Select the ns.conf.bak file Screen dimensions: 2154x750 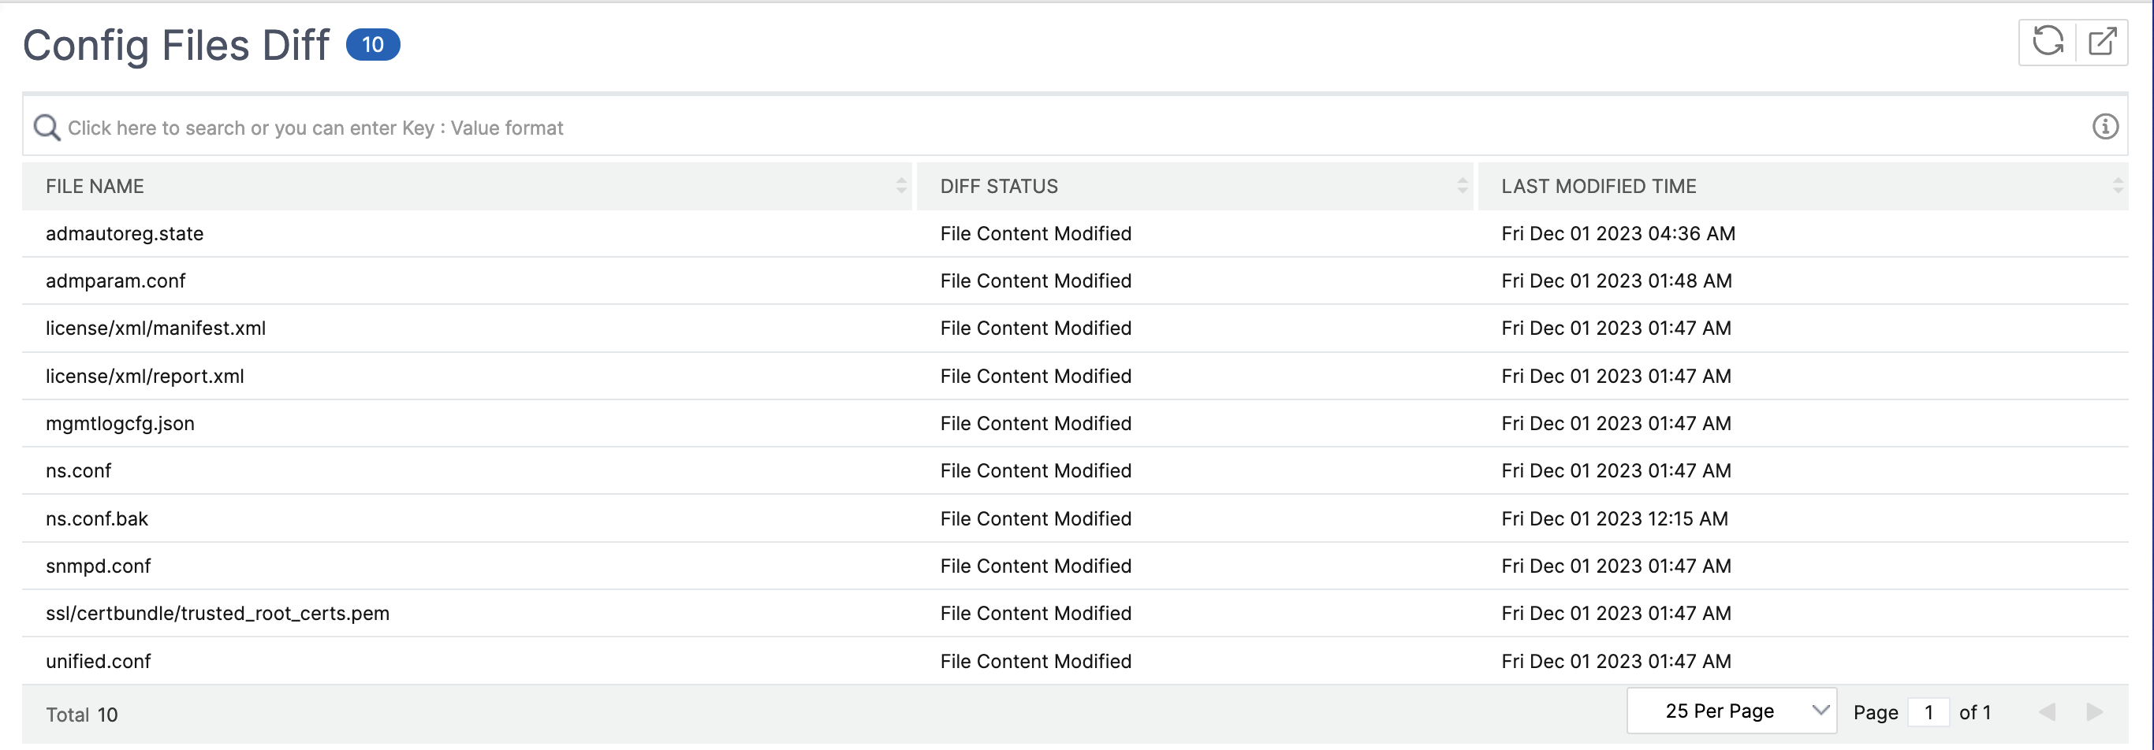click(x=96, y=518)
